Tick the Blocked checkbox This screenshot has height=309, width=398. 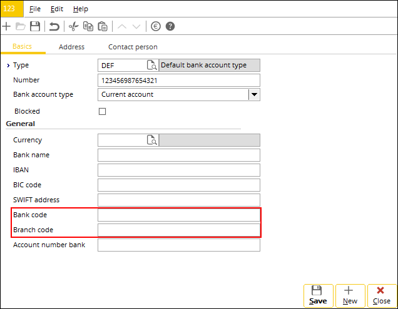point(103,111)
